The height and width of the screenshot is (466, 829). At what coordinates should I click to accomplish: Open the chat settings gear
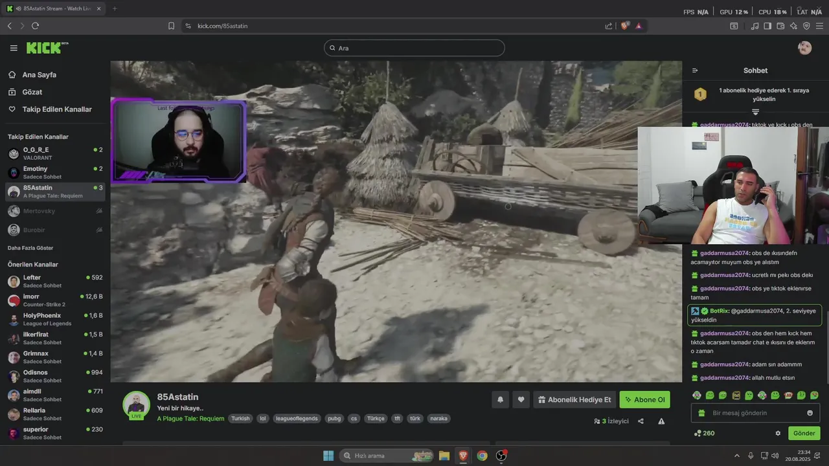click(x=778, y=434)
